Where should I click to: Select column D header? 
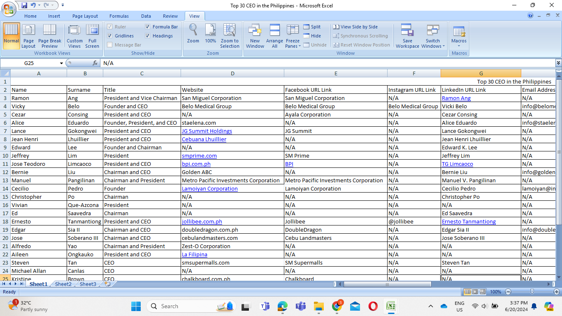point(232,73)
